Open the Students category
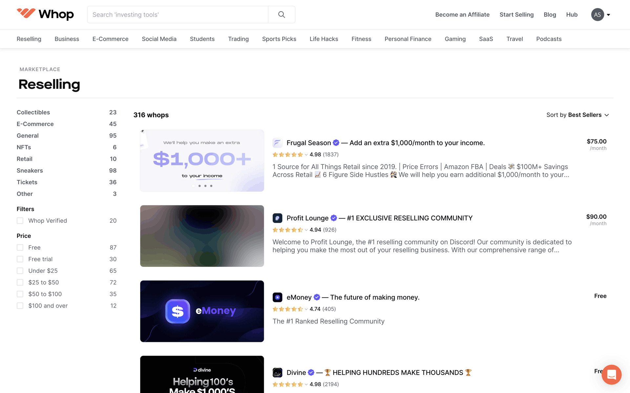This screenshot has width=630, height=393. [x=202, y=39]
